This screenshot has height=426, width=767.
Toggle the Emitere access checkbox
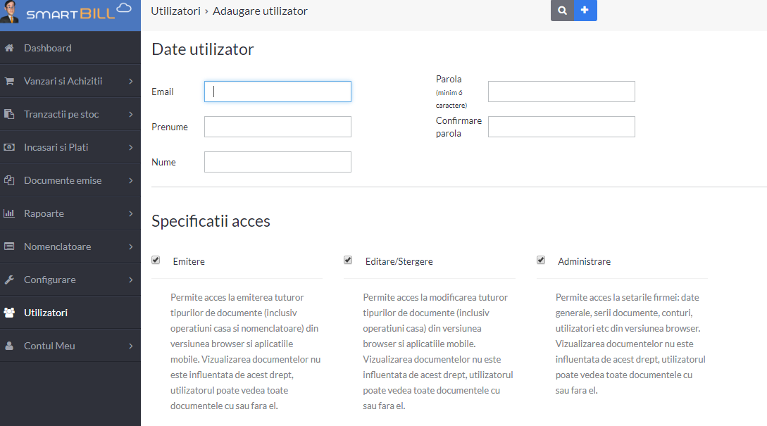click(x=156, y=261)
